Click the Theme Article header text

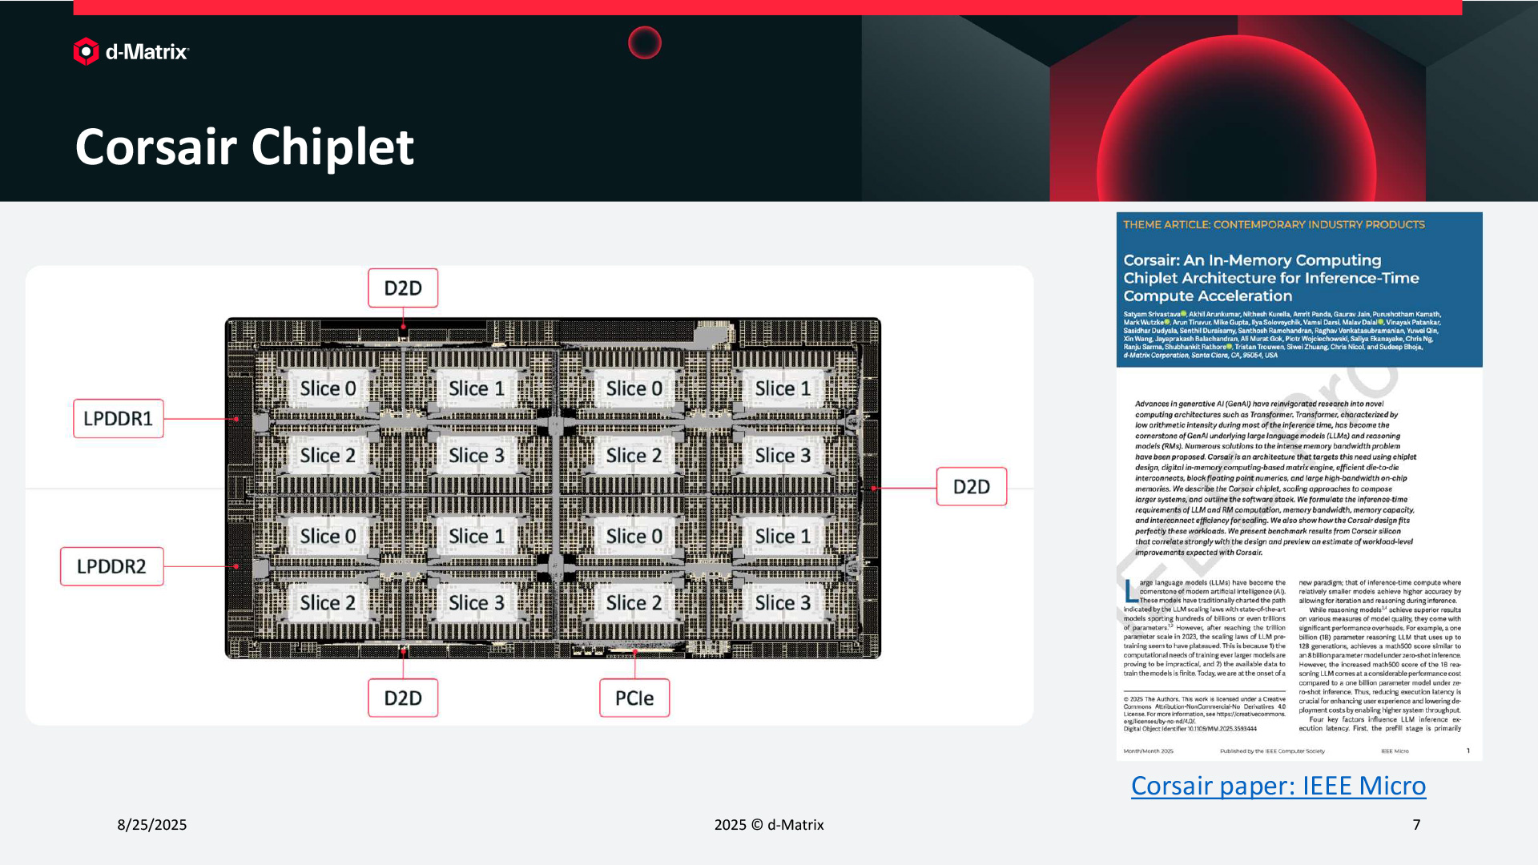point(1274,225)
